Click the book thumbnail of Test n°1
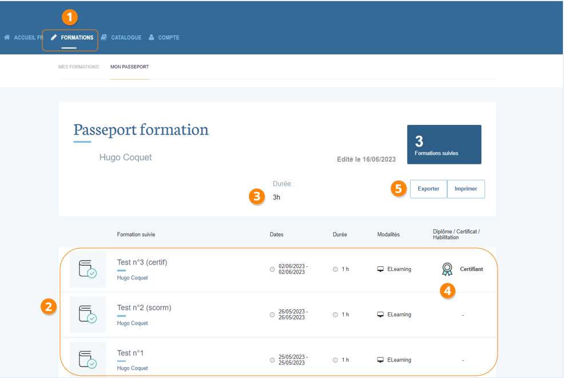Viewport: 564px width, 378px height. pyautogui.click(x=88, y=360)
